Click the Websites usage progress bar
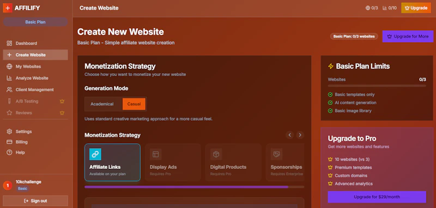 377,86
